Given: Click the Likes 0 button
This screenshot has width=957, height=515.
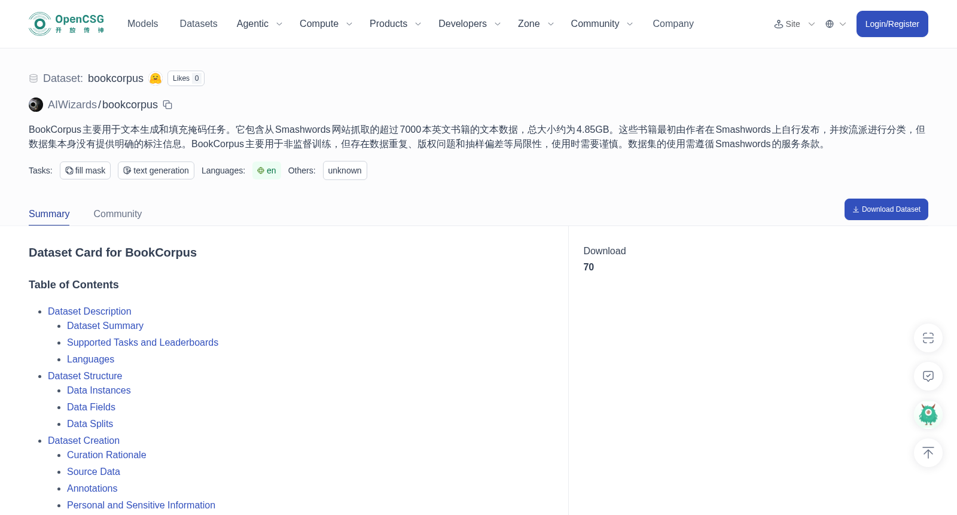Looking at the screenshot, I should coord(186,78).
